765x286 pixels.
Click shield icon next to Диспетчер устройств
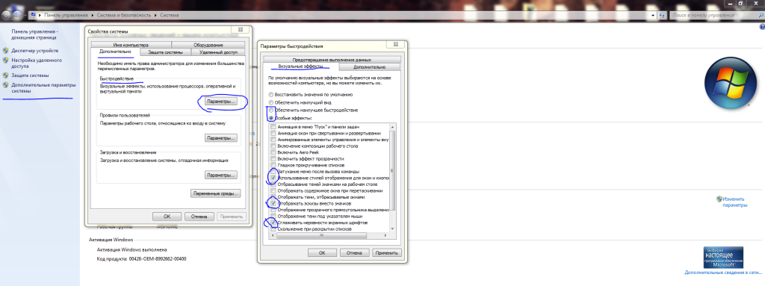pyautogui.click(x=5, y=50)
